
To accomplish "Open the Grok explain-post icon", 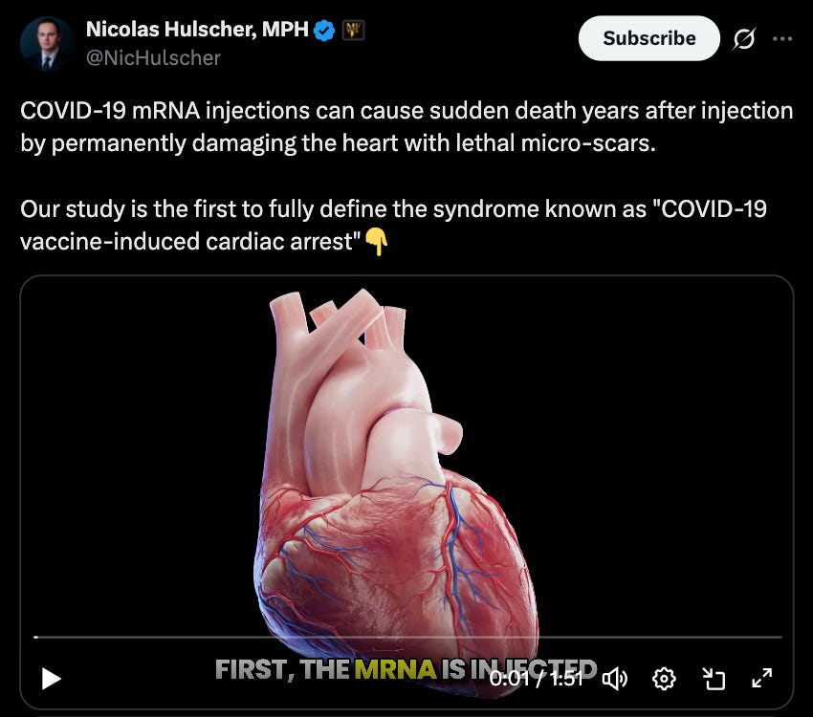I will (x=744, y=39).
